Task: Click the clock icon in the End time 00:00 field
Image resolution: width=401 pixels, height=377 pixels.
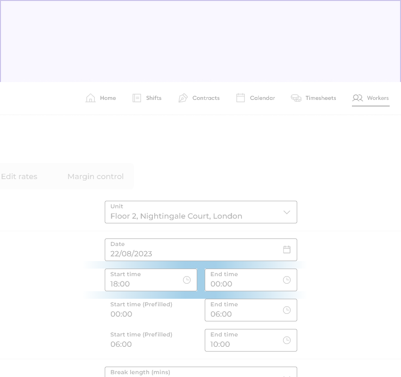Action: 287,280
